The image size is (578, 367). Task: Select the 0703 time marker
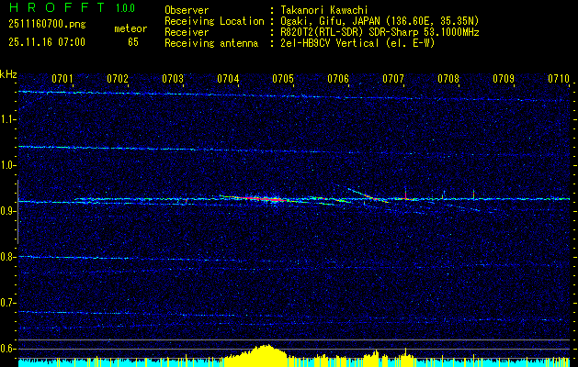tap(173, 79)
